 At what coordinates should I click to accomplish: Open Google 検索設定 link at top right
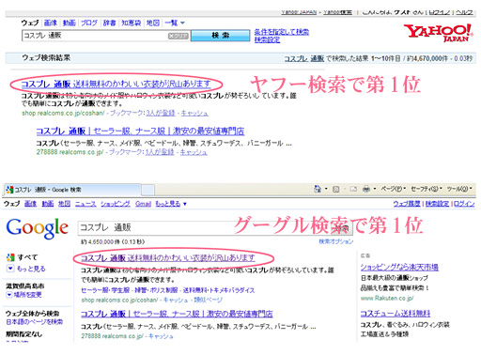coord(437,204)
